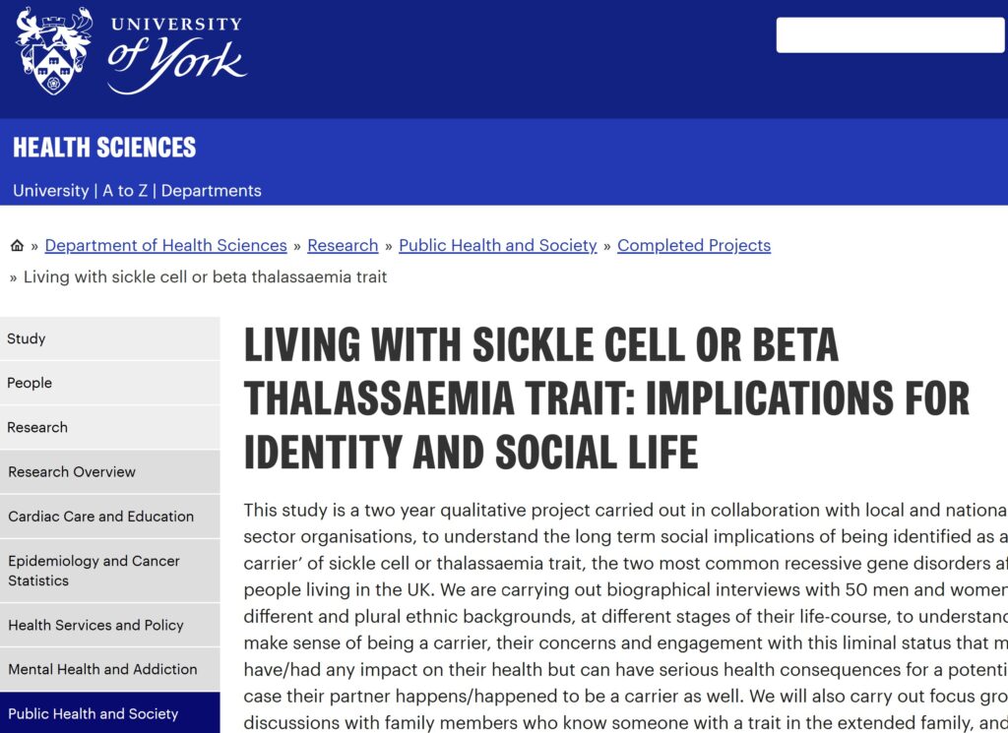Go to Department of Health Sciences breadcrumb
Viewport: 1008px width, 733px height.
point(165,245)
